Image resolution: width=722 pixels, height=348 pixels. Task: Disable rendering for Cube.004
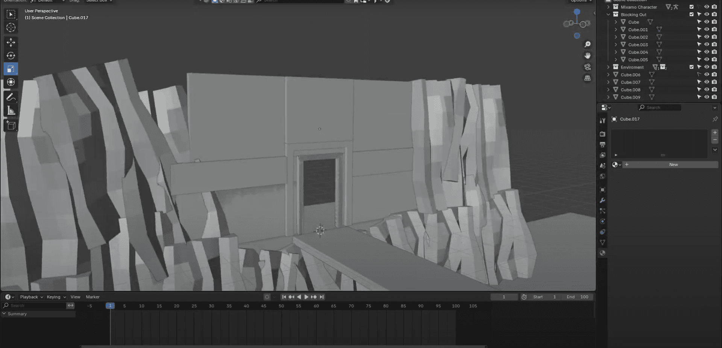[x=714, y=52]
